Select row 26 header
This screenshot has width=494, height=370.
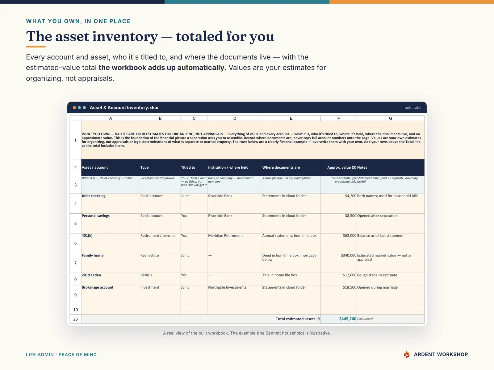pyautogui.click(x=75, y=319)
